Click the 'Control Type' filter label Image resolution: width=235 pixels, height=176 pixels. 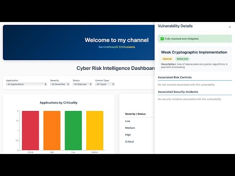(x=102, y=81)
